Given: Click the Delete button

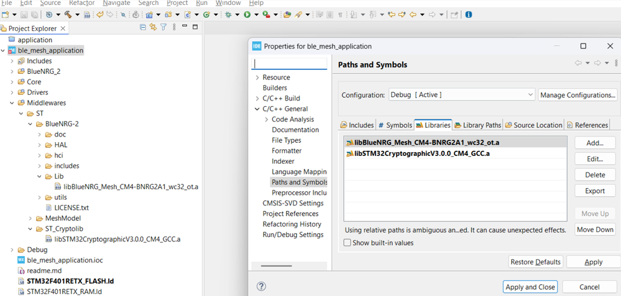Looking at the screenshot, I should [x=595, y=174].
